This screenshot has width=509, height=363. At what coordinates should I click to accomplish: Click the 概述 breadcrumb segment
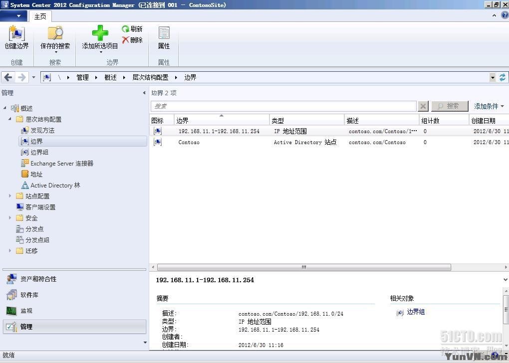pos(110,77)
